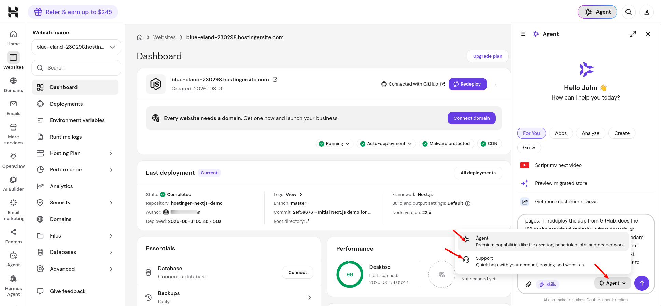This screenshot has width=661, height=306.
Task: Open OpenClaw in left rail
Action: coord(13,160)
